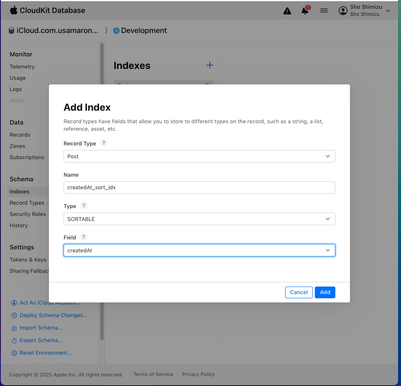
Task: Click the Deploy Schema Changes link
Action: (x=53, y=315)
